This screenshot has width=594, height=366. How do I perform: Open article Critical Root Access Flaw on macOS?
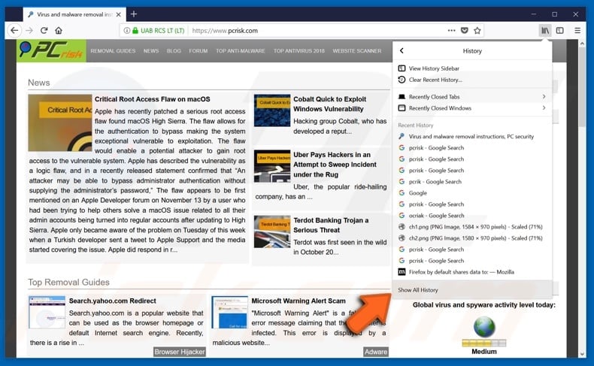point(153,99)
